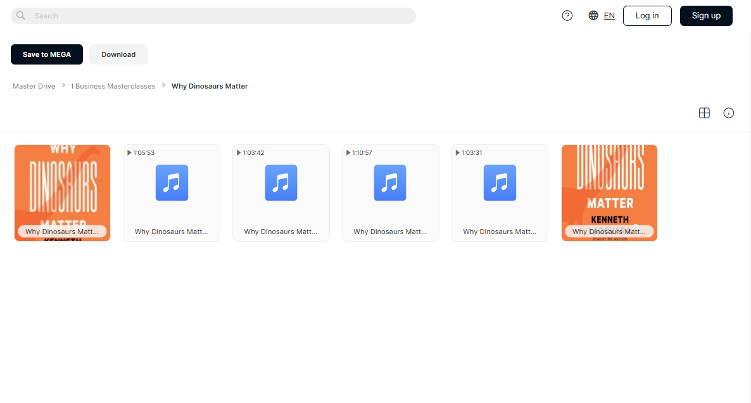
Task: Click Why Dinosaurs Matter breadcrumb
Action: (210, 86)
